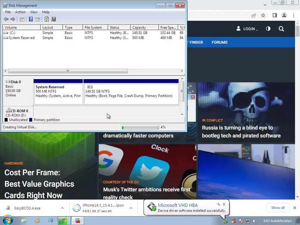Click the volume list scroll right arrow
Viewport: 300px width, 225px height.
point(182,71)
